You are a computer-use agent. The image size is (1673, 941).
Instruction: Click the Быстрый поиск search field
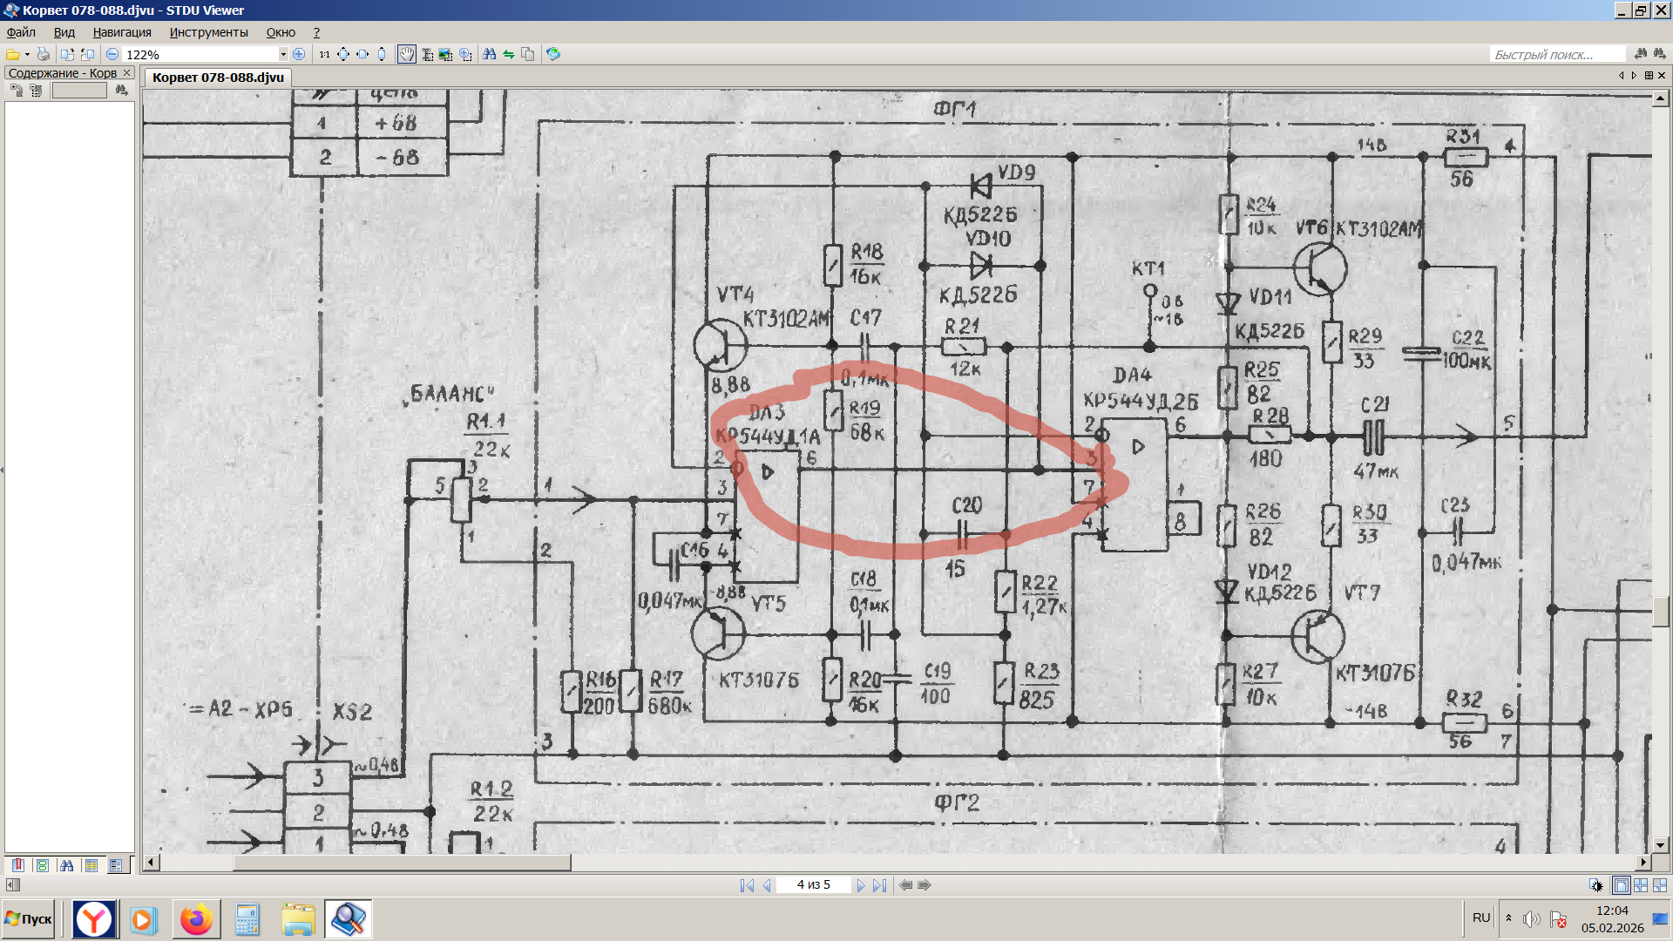click(x=1554, y=54)
